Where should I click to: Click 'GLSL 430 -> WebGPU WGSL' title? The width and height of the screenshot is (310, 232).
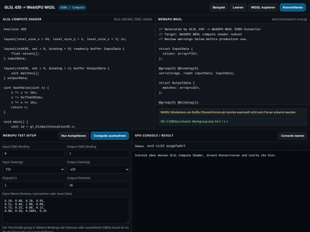30,7
